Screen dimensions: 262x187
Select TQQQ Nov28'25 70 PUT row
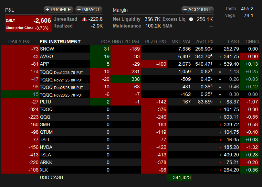(x=130, y=94)
